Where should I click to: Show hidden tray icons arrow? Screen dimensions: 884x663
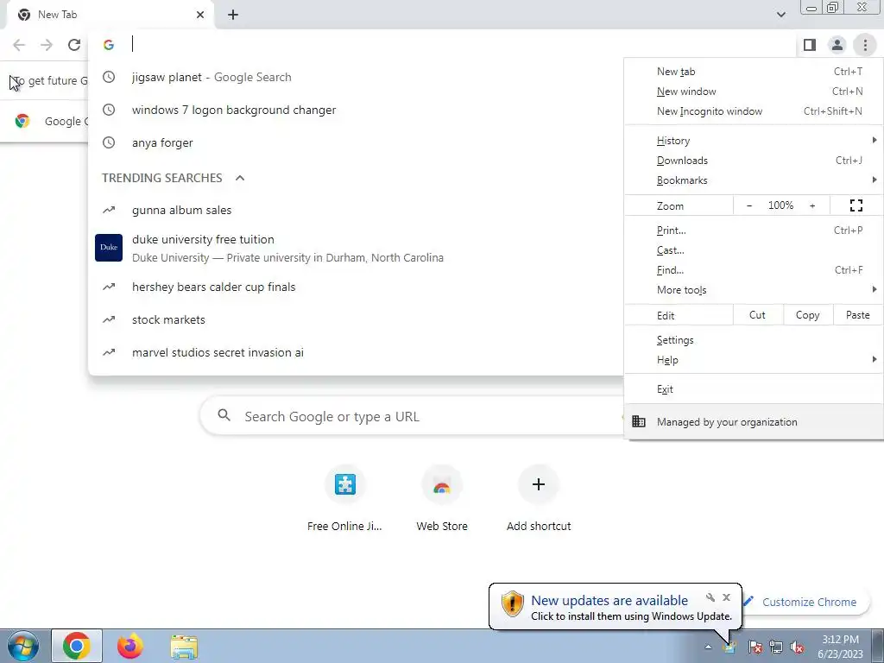[x=708, y=647]
